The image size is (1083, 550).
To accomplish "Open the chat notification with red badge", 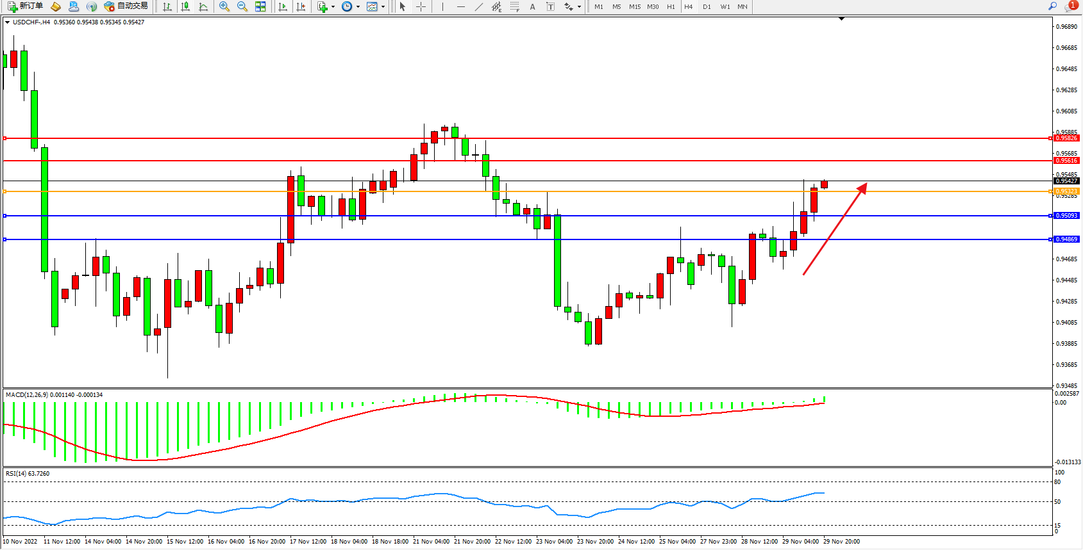I will (1070, 6).
